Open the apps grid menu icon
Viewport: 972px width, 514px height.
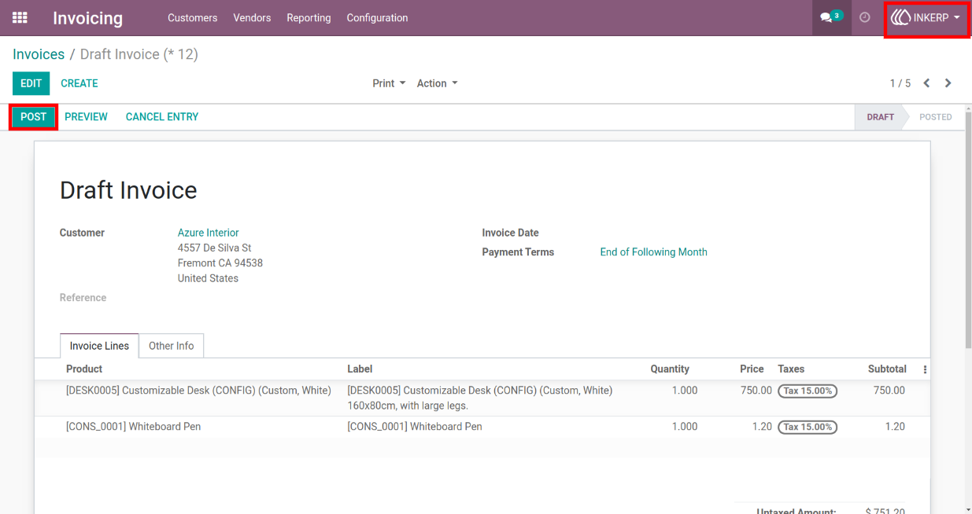[20, 17]
